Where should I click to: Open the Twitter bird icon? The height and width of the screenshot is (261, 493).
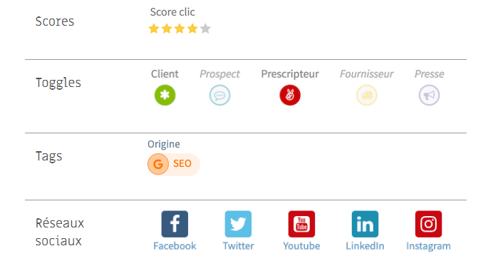pyautogui.click(x=238, y=224)
